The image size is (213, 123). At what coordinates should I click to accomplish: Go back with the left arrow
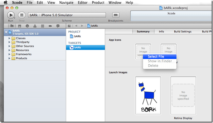pos(76,26)
